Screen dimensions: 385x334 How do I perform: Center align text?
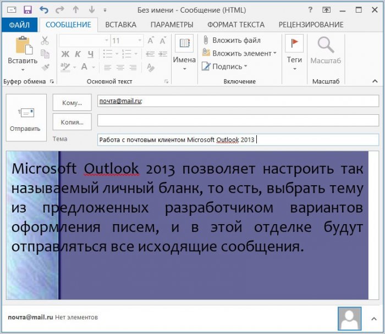(120, 67)
